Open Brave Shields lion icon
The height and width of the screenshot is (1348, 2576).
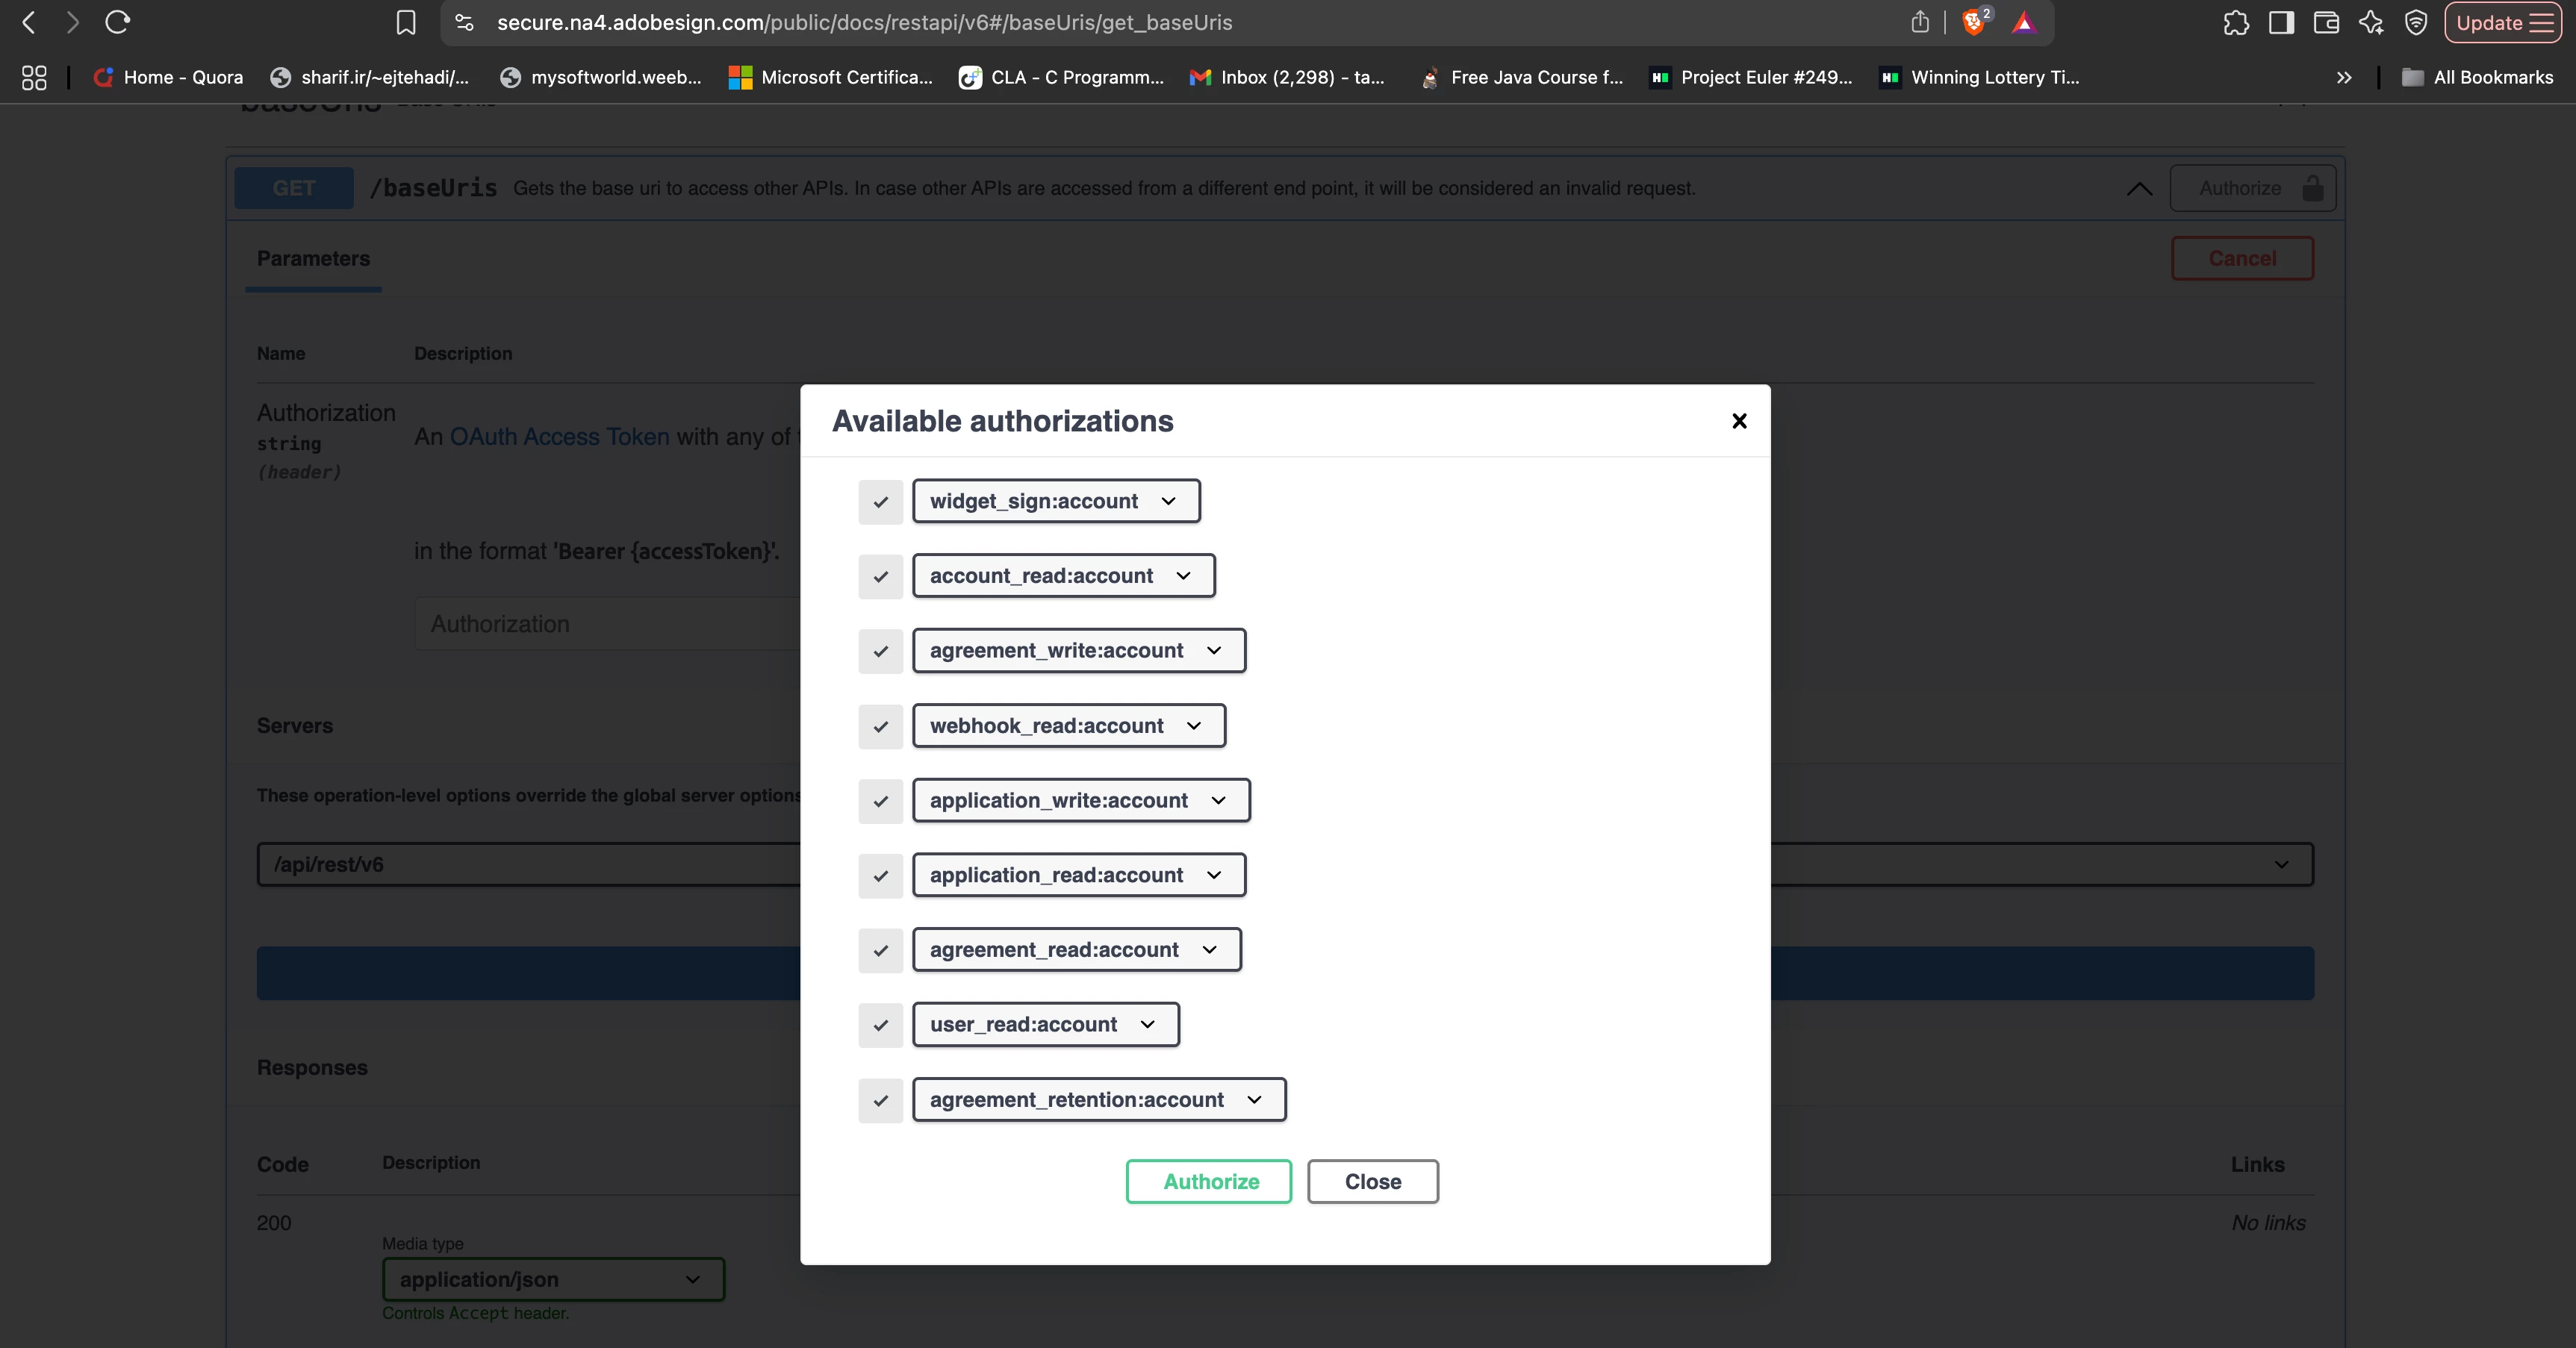(1973, 22)
